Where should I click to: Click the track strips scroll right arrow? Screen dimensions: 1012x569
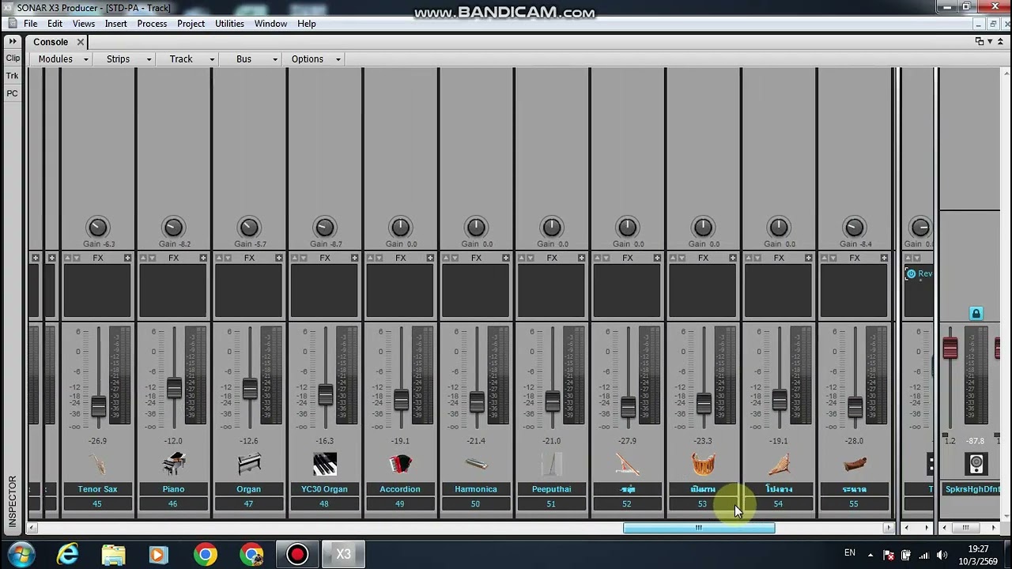pyautogui.click(x=888, y=528)
